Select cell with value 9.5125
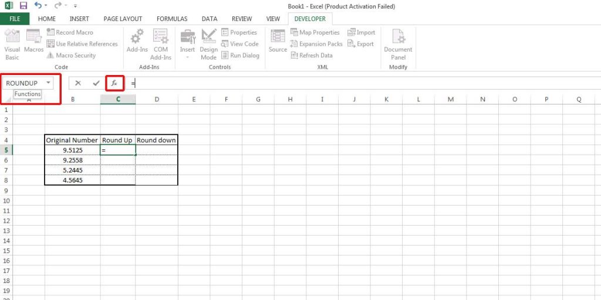 73,150
